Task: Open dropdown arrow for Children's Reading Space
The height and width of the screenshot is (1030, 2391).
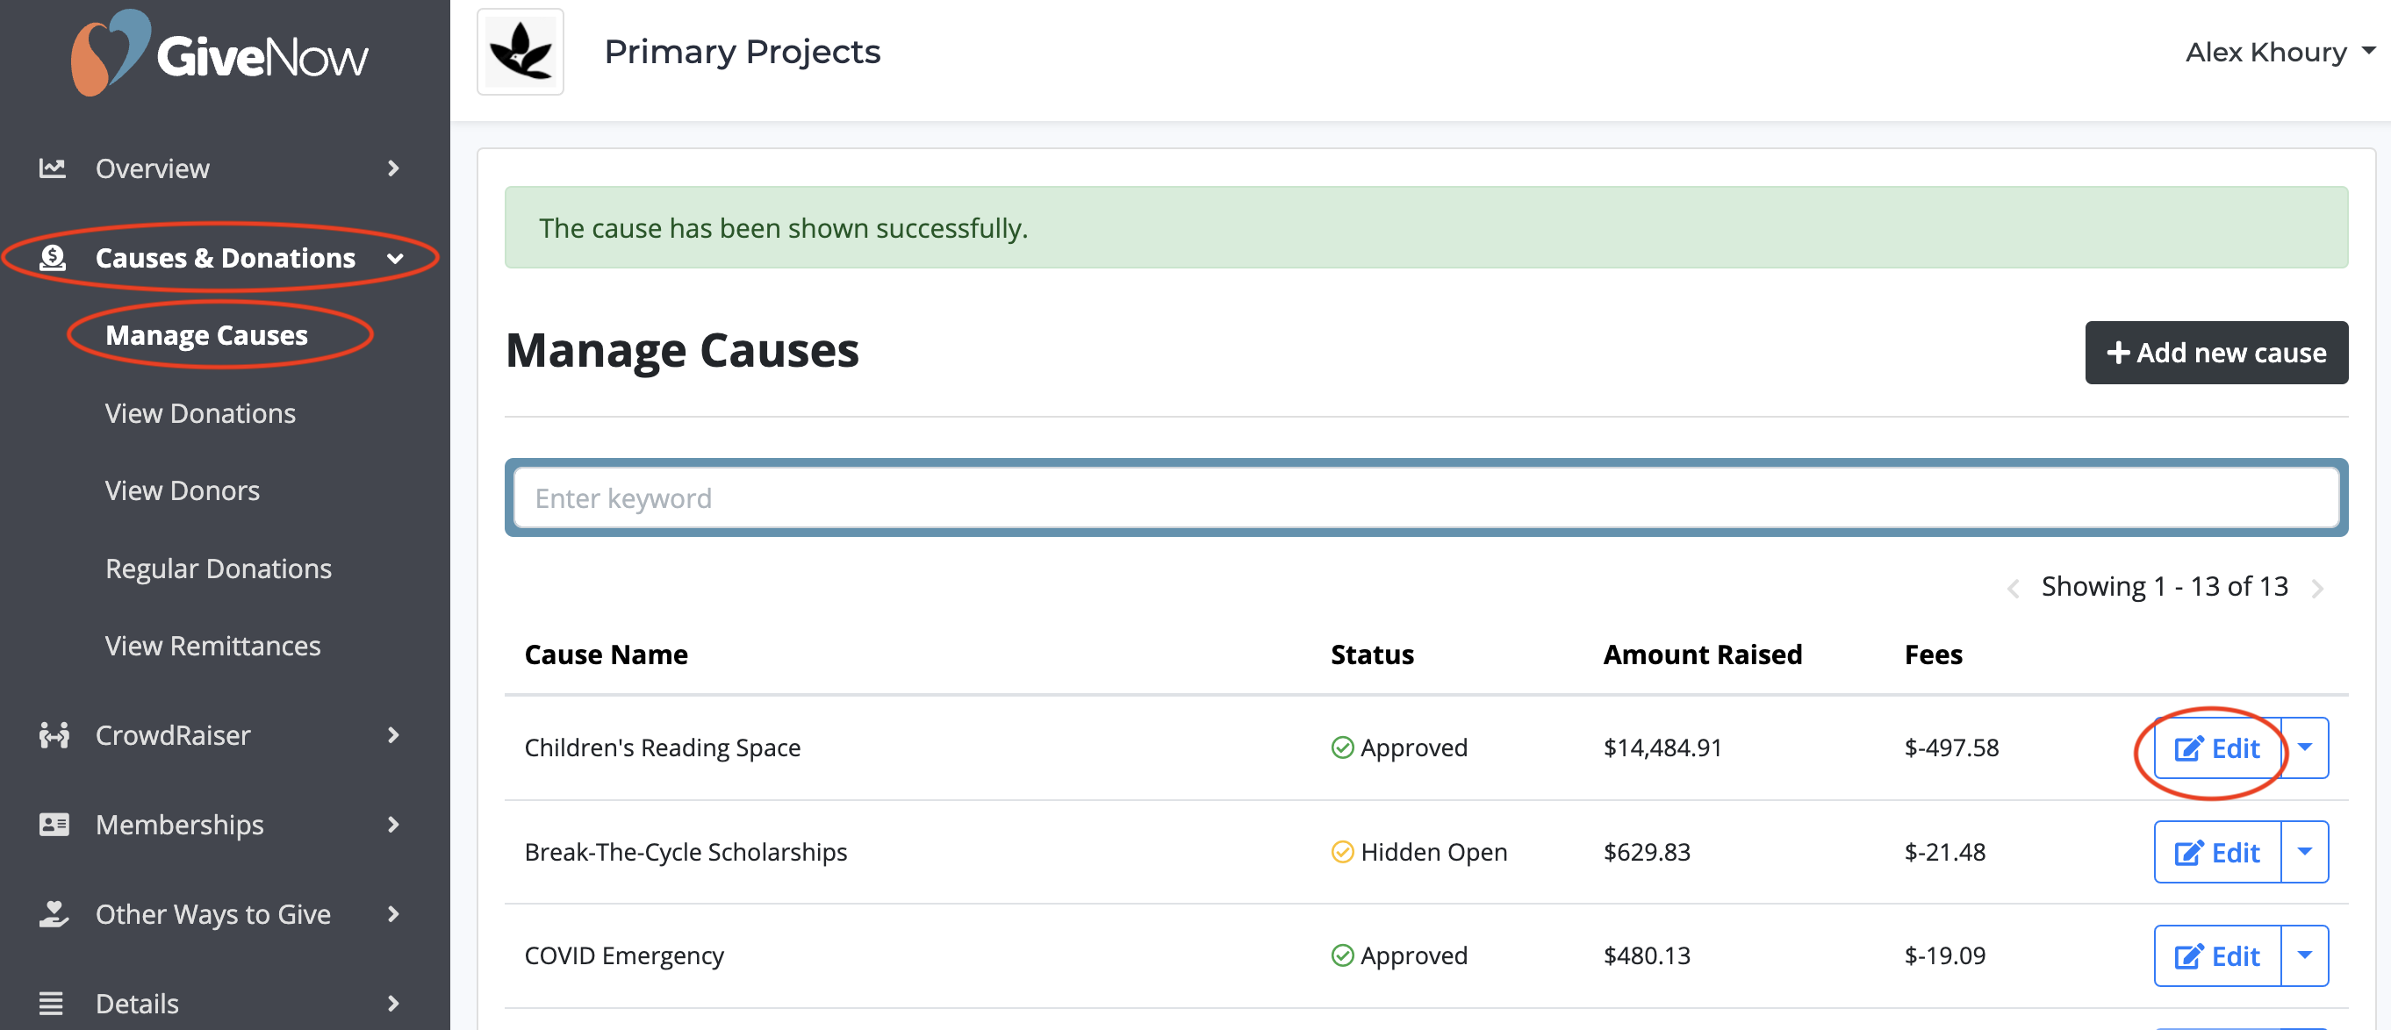Action: [x=2305, y=747]
